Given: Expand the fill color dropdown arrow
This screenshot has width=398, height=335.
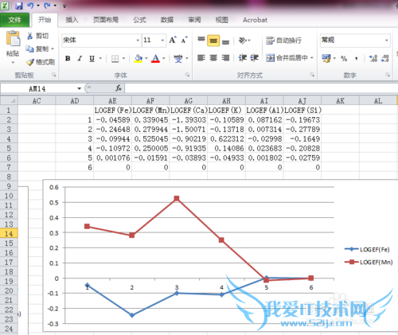Looking at the screenshot, I should pyautogui.click(x=146, y=58).
